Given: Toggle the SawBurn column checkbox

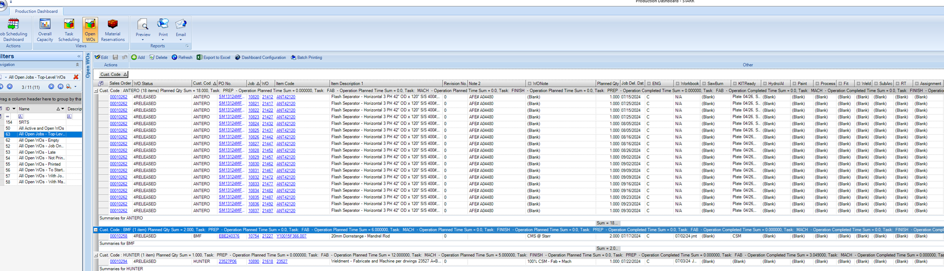Looking at the screenshot, I should tap(704, 84).
